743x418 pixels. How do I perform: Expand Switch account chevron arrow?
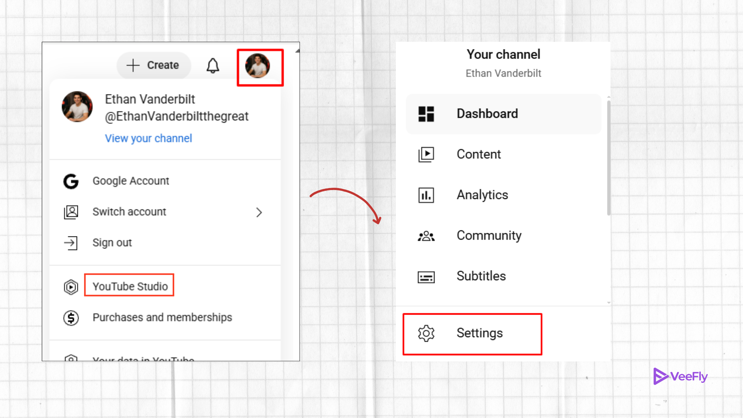[x=259, y=212]
